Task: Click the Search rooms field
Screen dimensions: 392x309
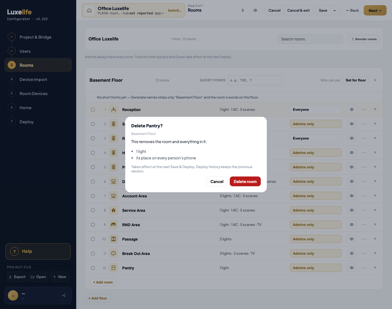Action: [x=310, y=39]
